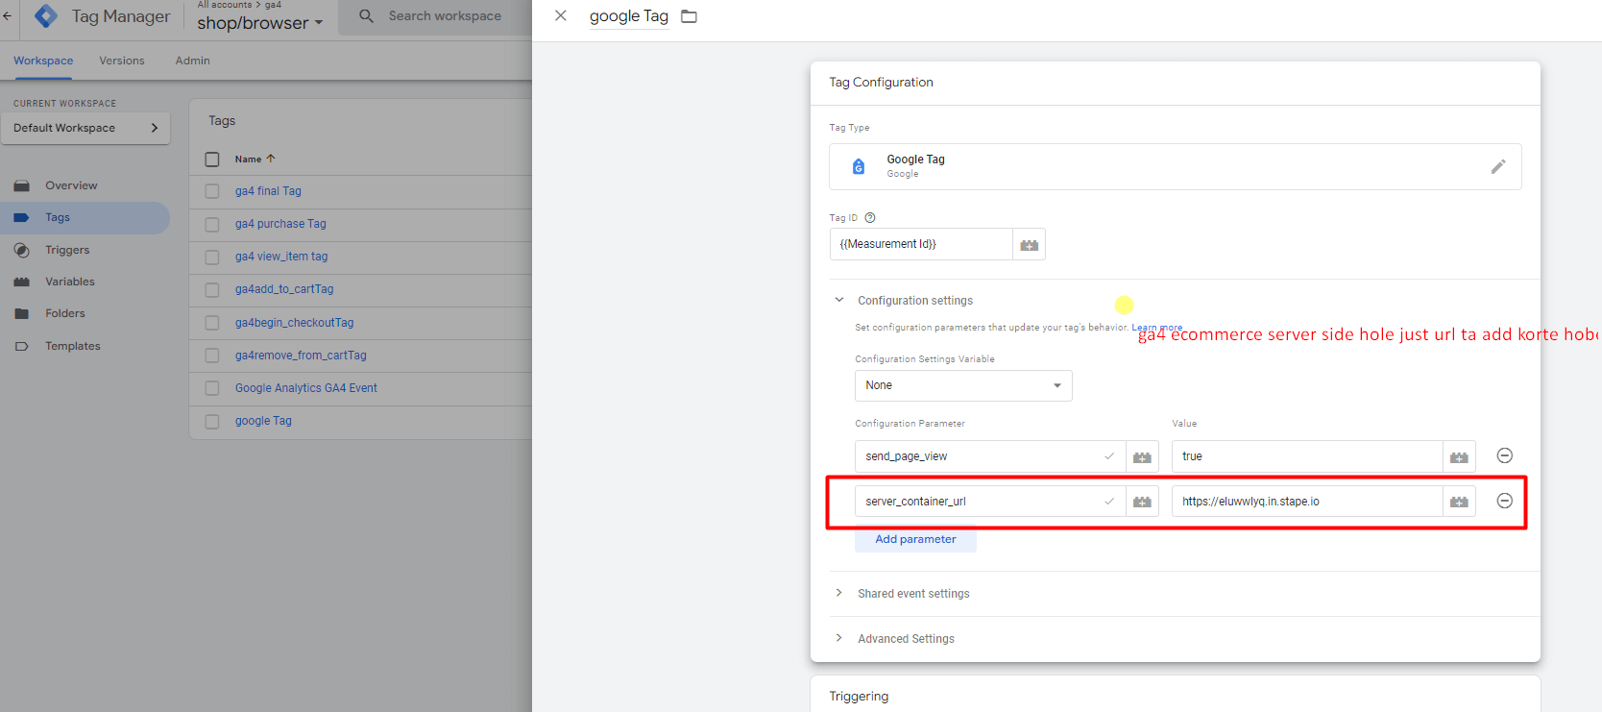Insert variable for the true value field
The height and width of the screenshot is (712, 1602).
(1459, 456)
